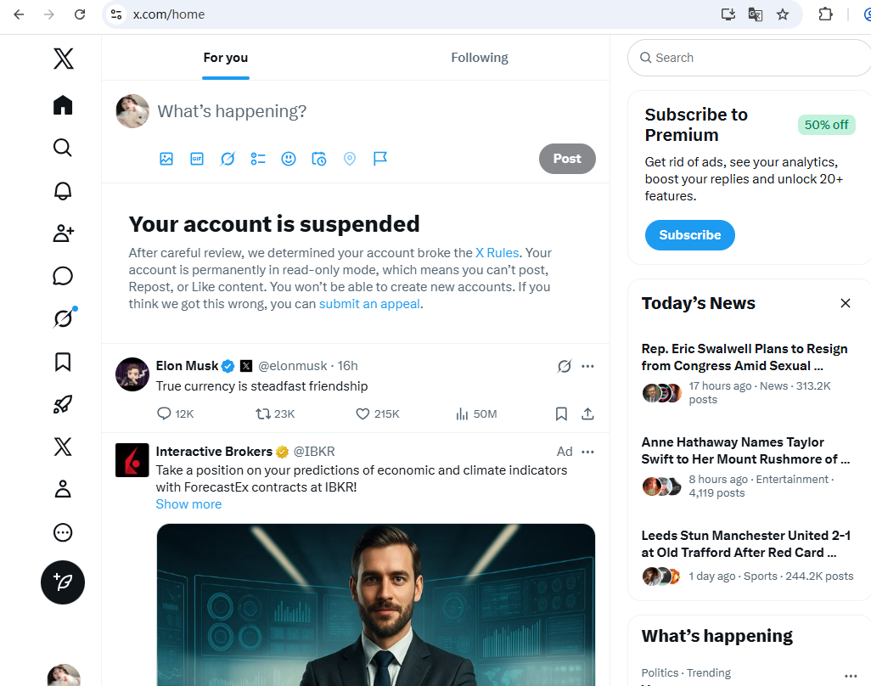Switch to the Following tab

(x=480, y=58)
